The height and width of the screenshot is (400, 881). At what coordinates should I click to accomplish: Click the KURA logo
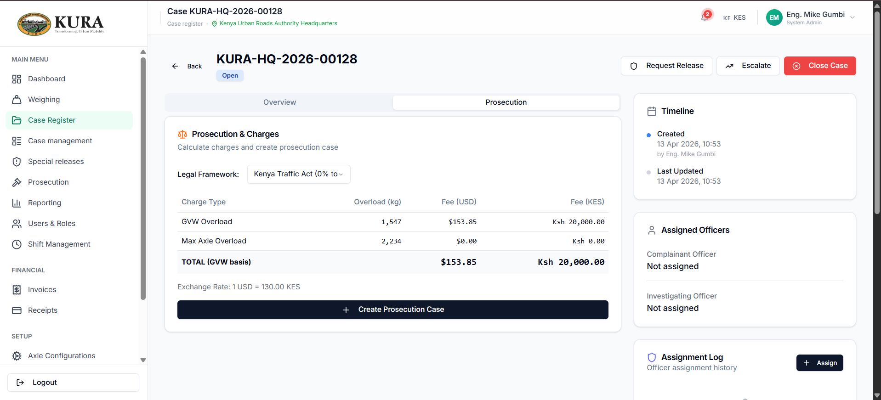point(61,23)
